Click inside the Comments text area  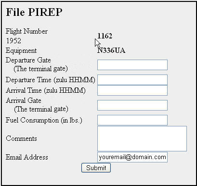[142, 138]
